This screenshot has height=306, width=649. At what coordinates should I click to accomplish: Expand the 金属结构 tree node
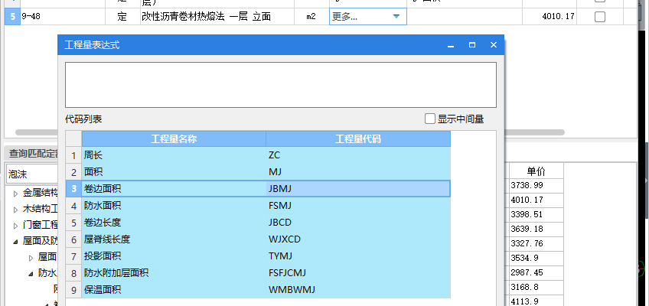point(16,193)
